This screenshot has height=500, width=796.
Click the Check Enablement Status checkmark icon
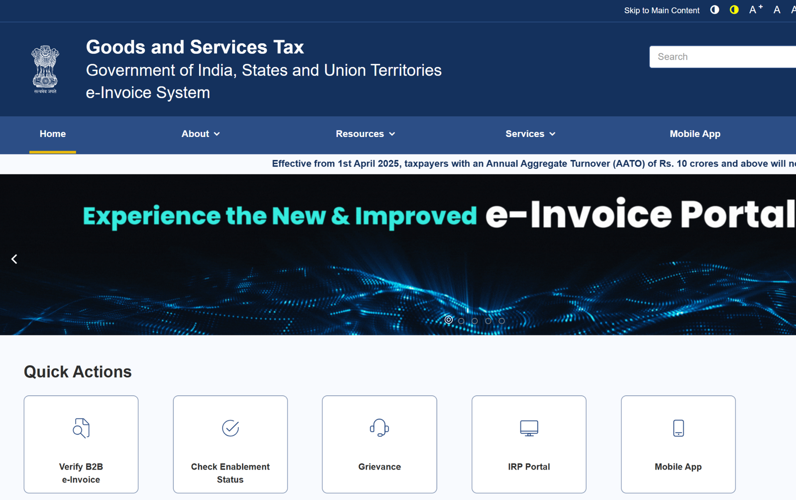(x=230, y=427)
